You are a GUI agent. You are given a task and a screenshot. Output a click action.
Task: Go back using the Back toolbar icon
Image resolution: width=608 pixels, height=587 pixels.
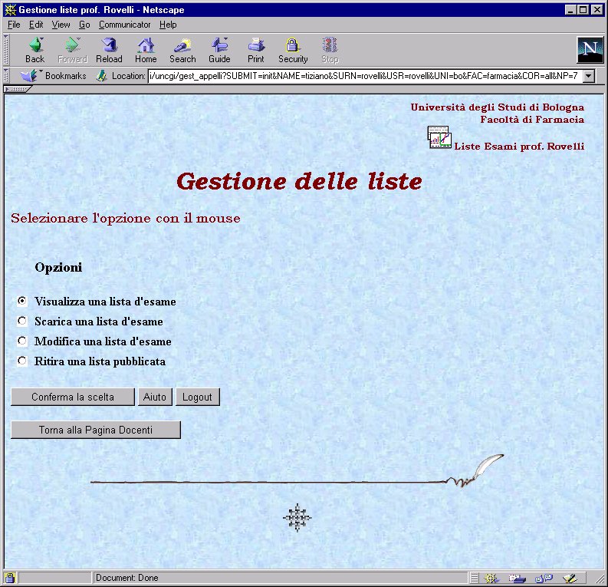click(x=35, y=50)
